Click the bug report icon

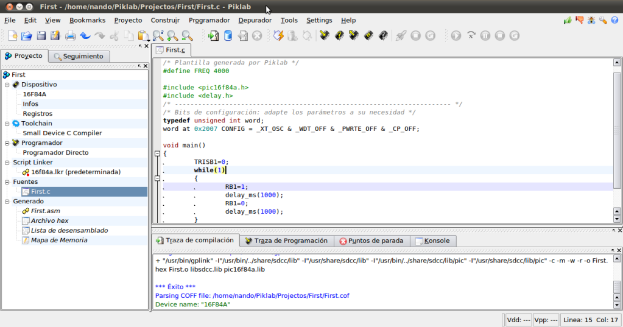[591, 20]
